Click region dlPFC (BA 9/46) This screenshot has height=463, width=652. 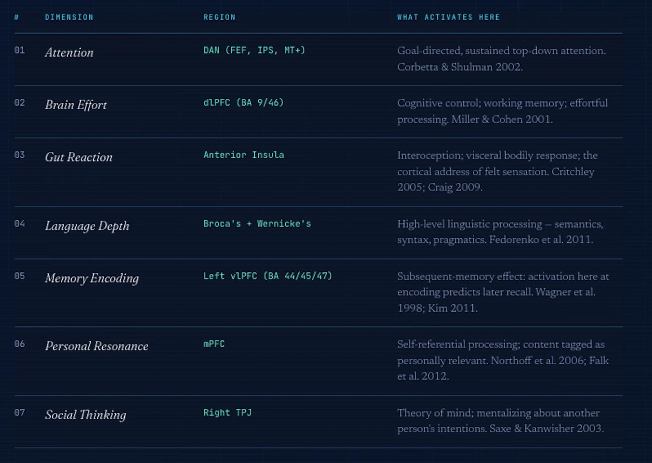pos(244,102)
